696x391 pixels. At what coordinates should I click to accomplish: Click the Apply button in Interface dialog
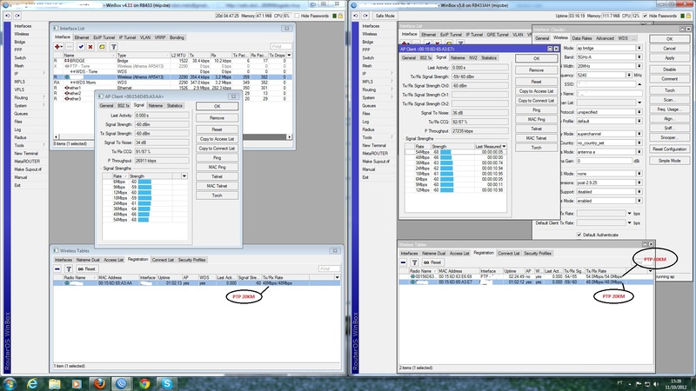point(669,58)
